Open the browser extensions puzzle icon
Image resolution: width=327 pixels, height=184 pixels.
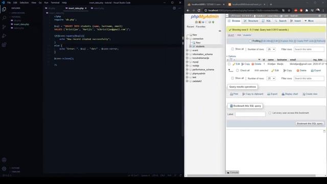pyautogui.click(x=307, y=10)
